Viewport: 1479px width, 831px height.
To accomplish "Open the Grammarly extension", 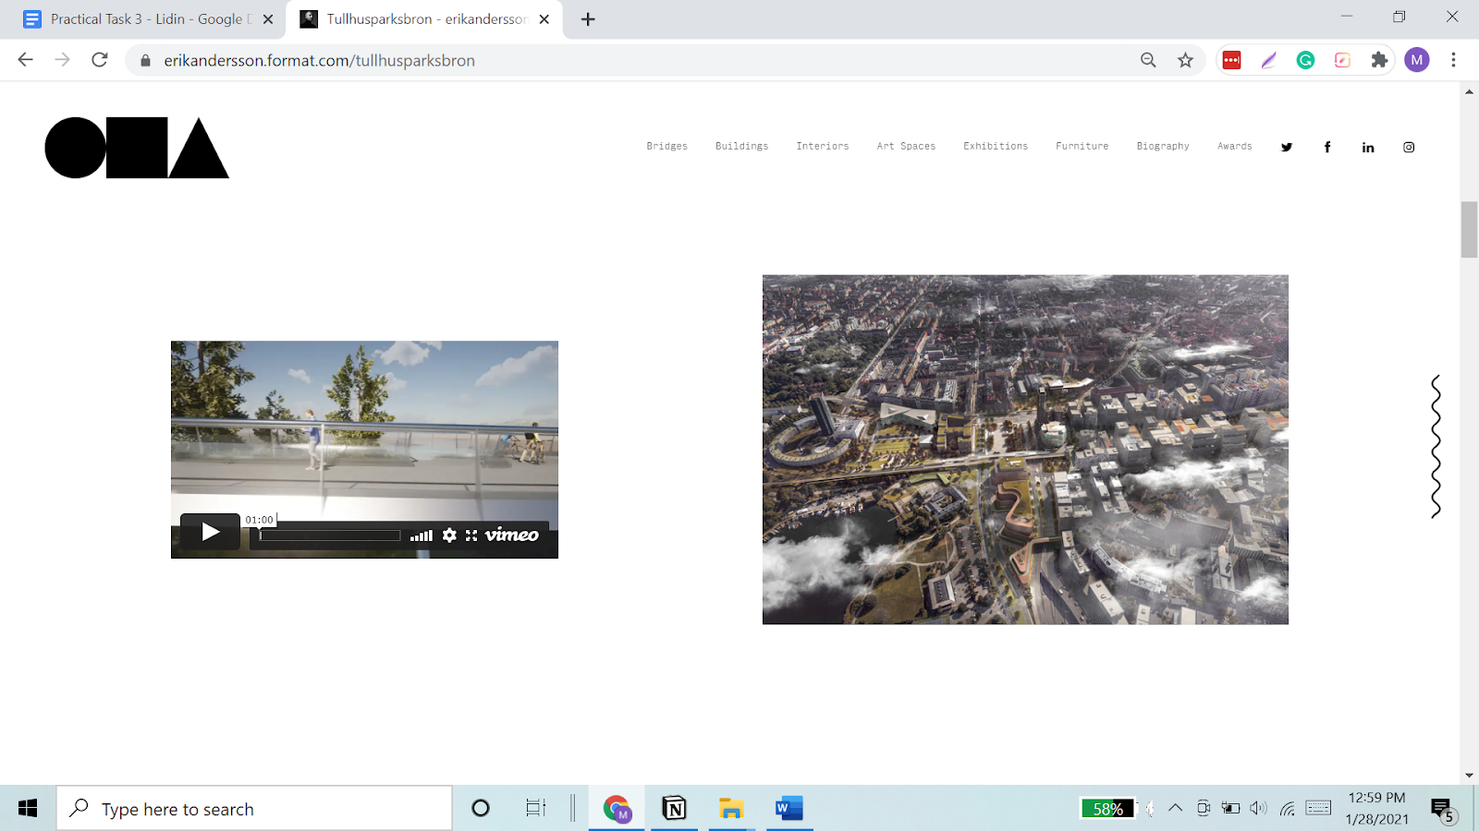I will 1305,60.
